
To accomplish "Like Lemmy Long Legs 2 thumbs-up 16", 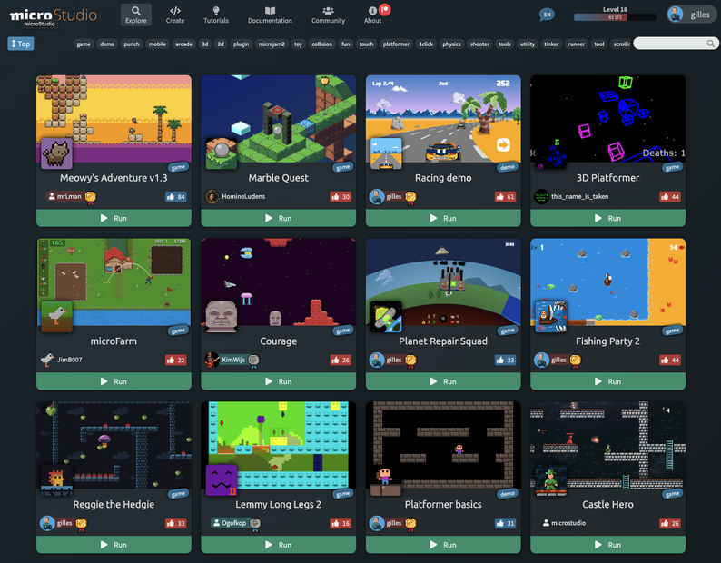I will click(x=341, y=523).
